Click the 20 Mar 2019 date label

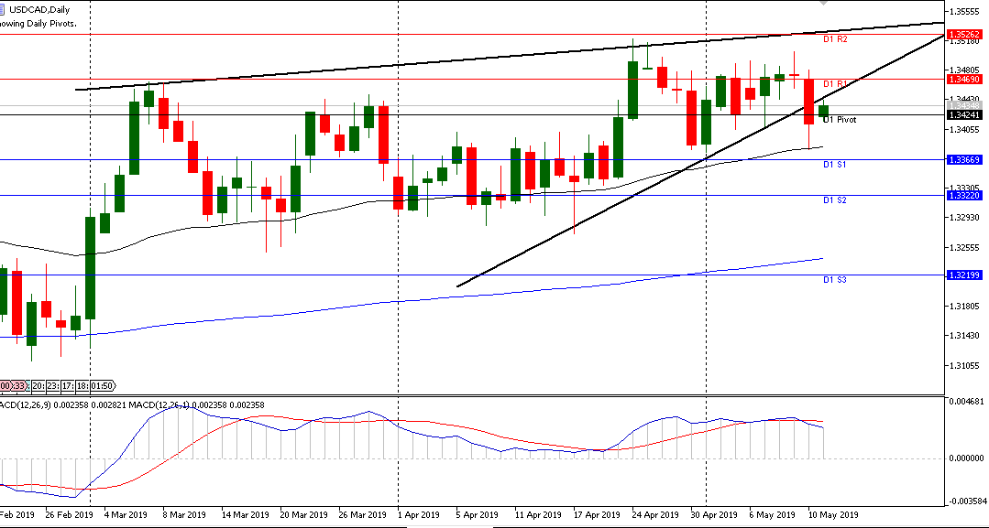coord(305,515)
